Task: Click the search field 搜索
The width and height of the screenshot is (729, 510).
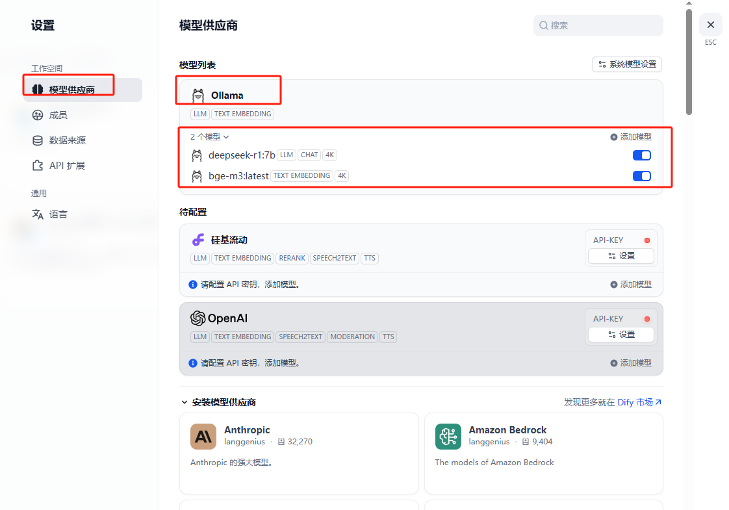Action: click(x=598, y=25)
